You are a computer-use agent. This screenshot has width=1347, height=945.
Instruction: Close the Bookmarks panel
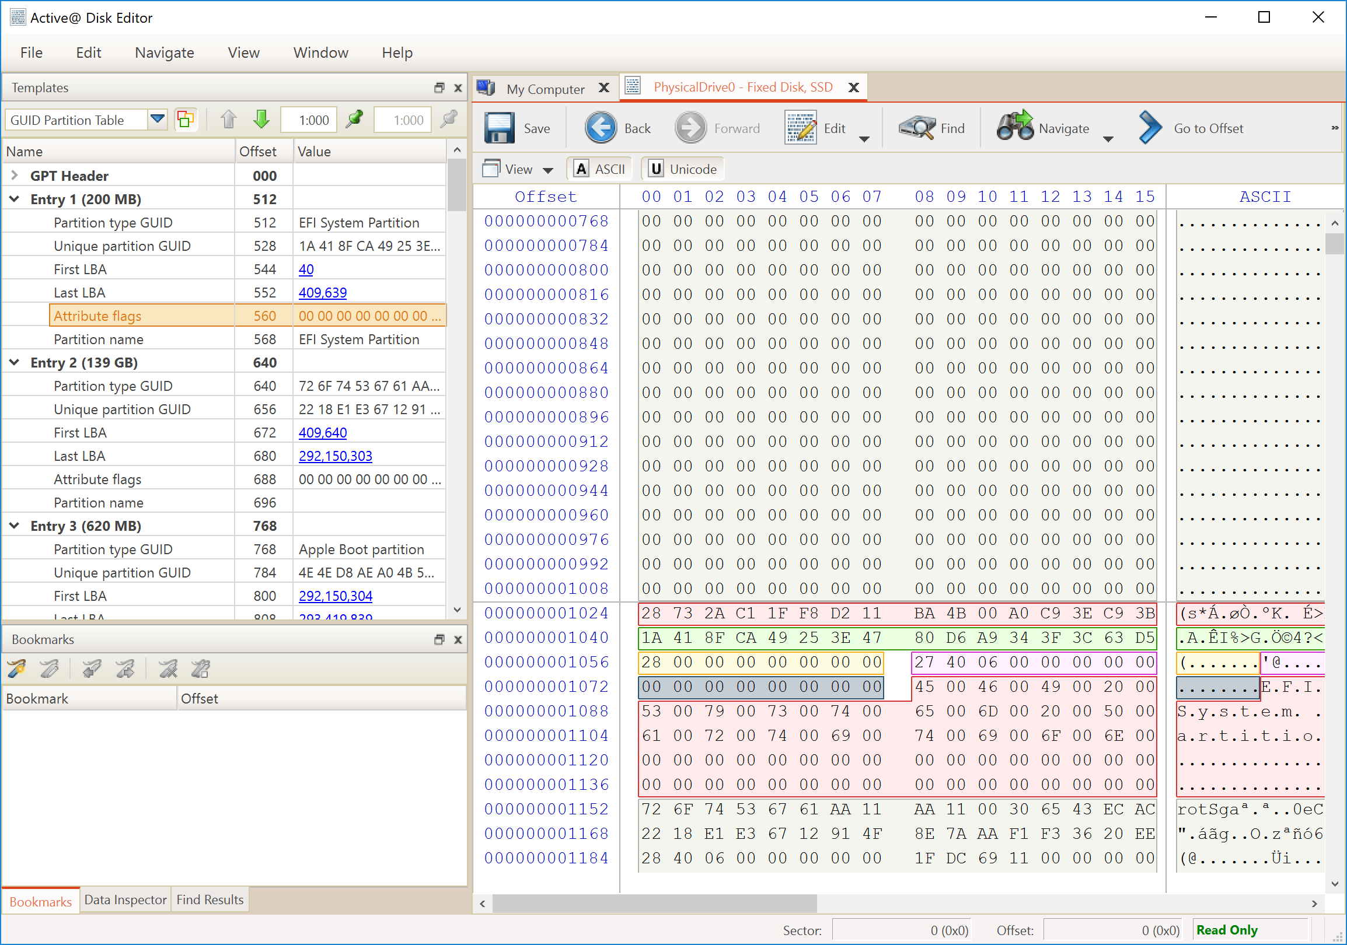click(x=458, y=639)
